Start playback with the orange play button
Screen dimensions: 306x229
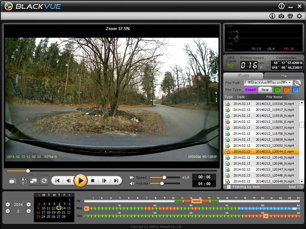pos(80,181)
